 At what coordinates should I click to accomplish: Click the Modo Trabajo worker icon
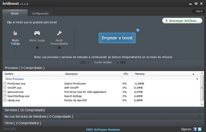(x=15, y=33)
